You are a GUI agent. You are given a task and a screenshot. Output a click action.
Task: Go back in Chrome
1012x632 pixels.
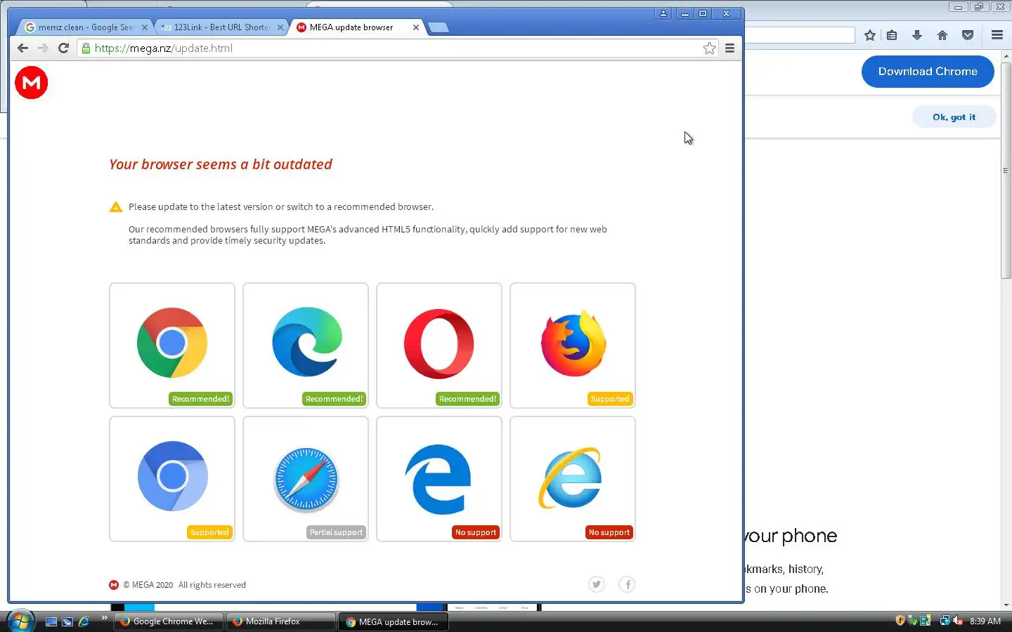pos(22,48)
